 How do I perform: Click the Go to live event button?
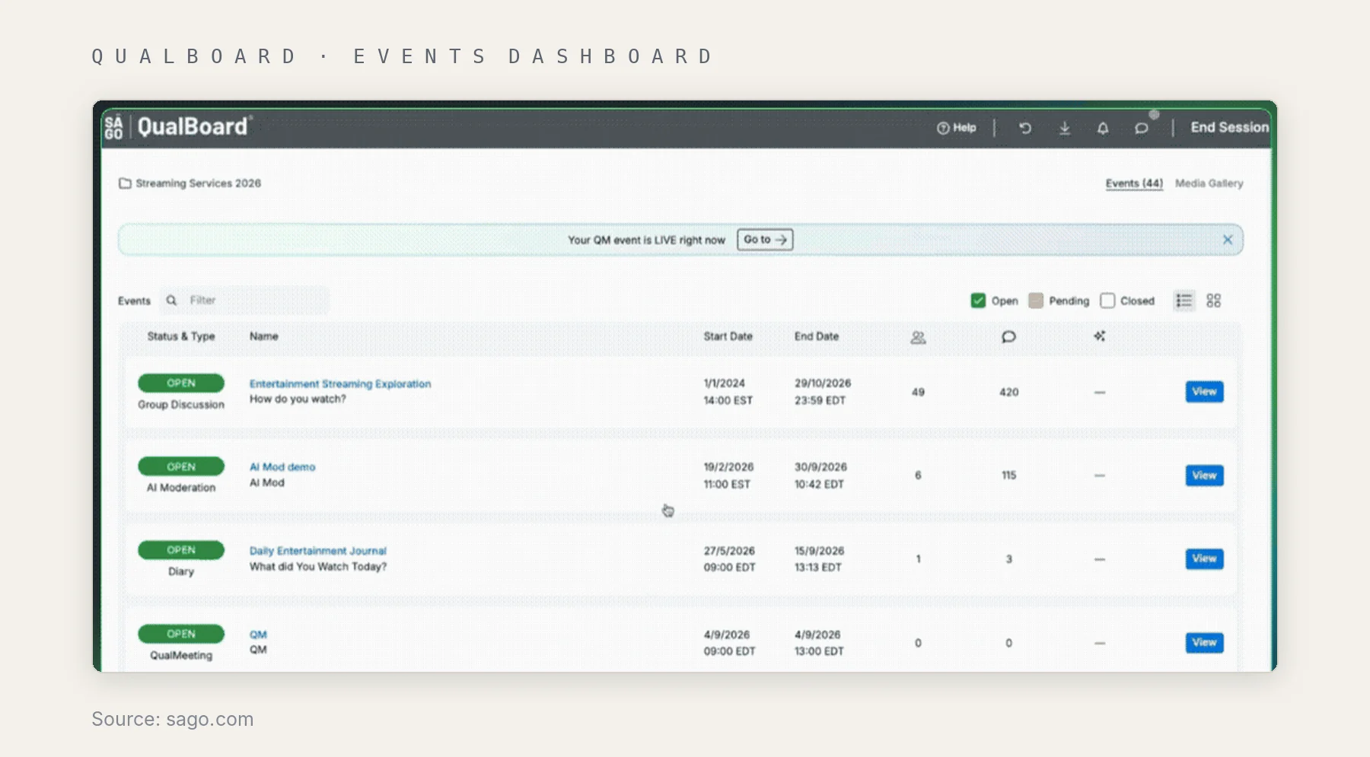point(765,240)
